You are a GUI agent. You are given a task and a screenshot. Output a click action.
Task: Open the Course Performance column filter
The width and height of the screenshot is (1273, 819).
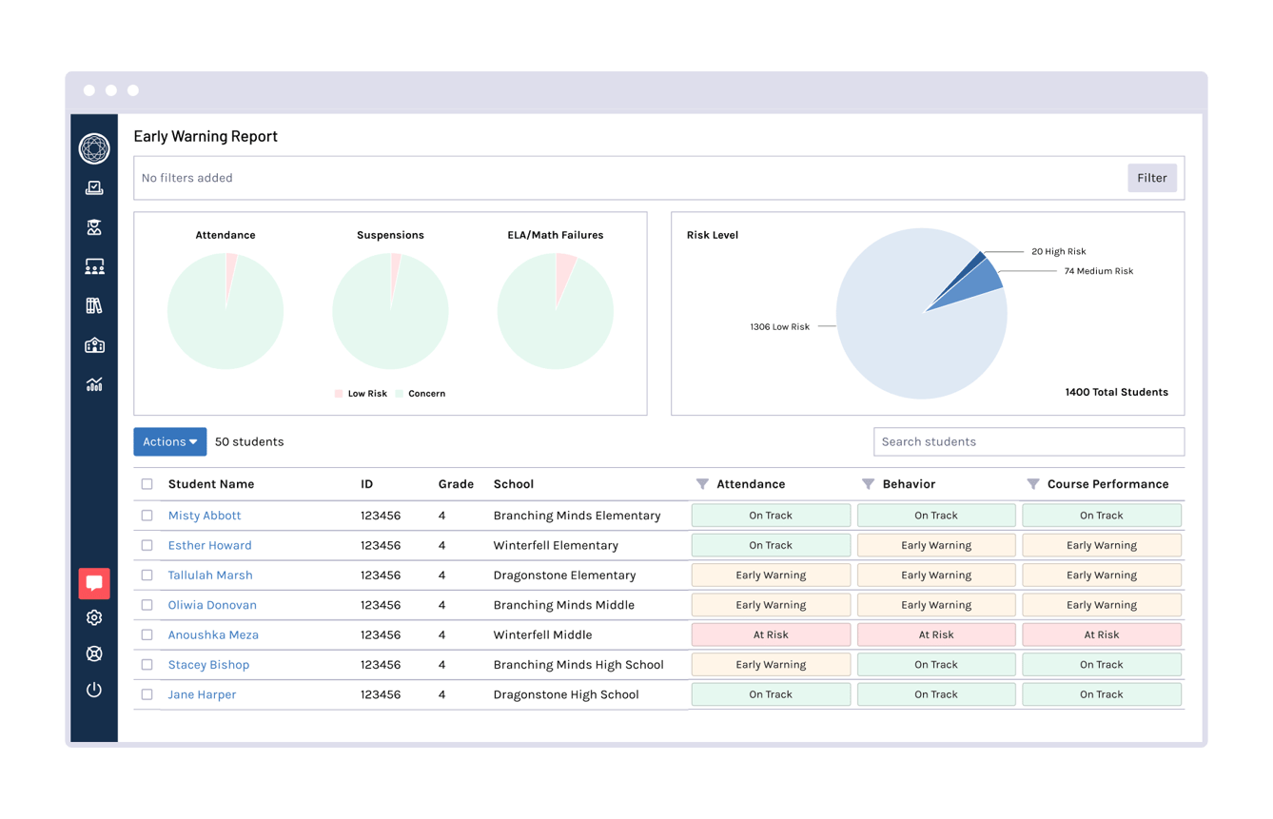[1033, 484]
